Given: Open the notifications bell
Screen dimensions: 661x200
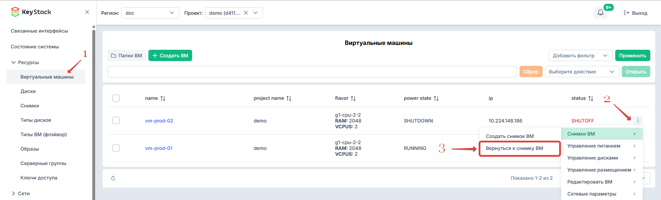Looking at the screenshot, I should pos(600,13).
